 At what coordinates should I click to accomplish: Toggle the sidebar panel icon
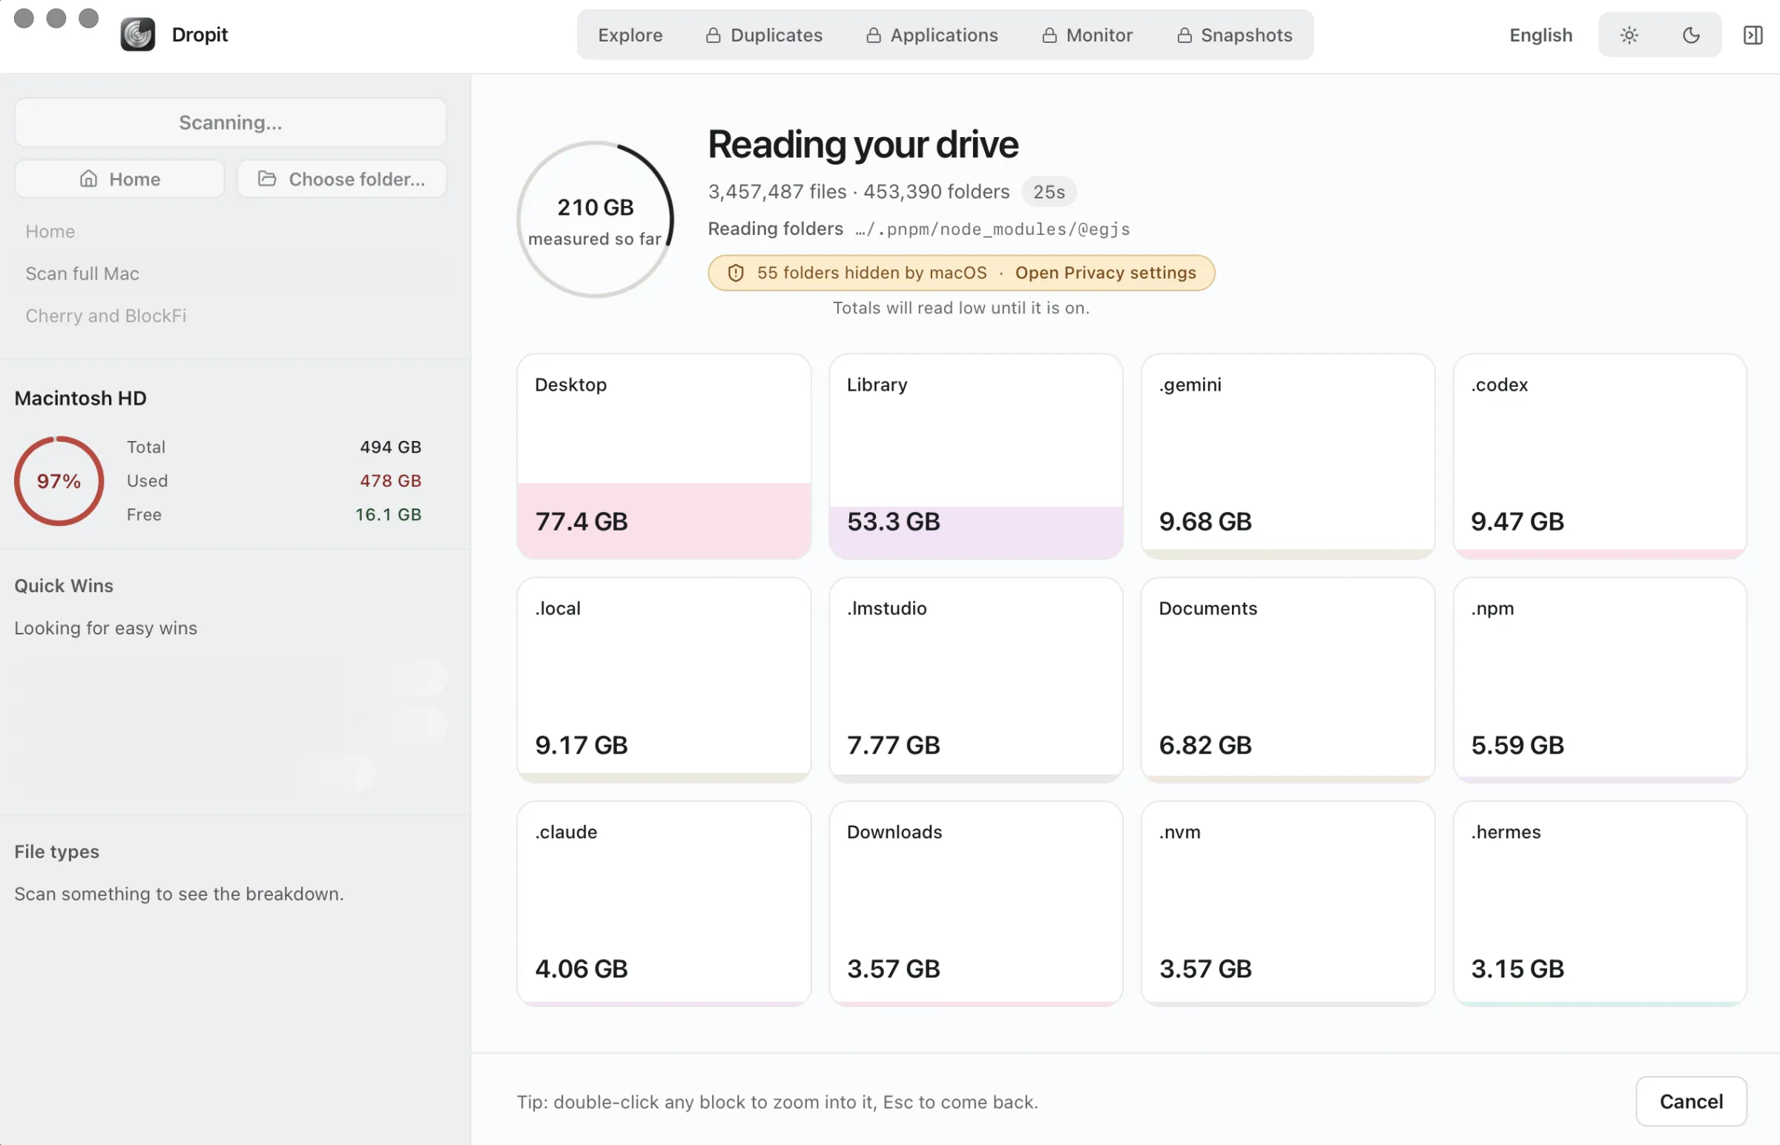[1753, 35]
